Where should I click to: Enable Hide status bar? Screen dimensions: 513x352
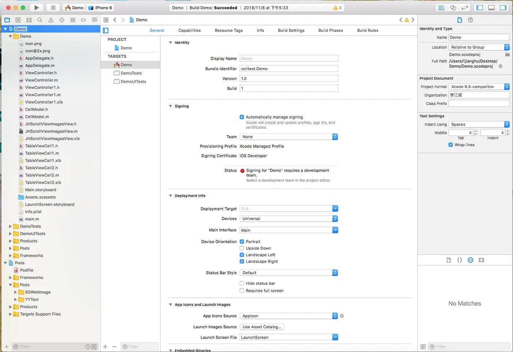coord(242,283)
